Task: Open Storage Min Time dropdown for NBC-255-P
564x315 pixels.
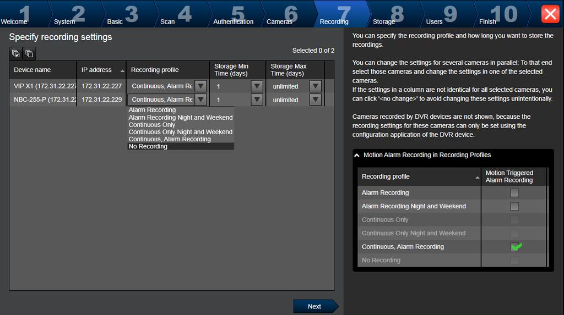Action: click(257, 100)
